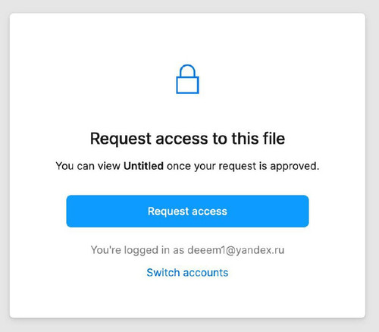
Task: Click empty white space below Switch accounts
Action: [187, 298]
